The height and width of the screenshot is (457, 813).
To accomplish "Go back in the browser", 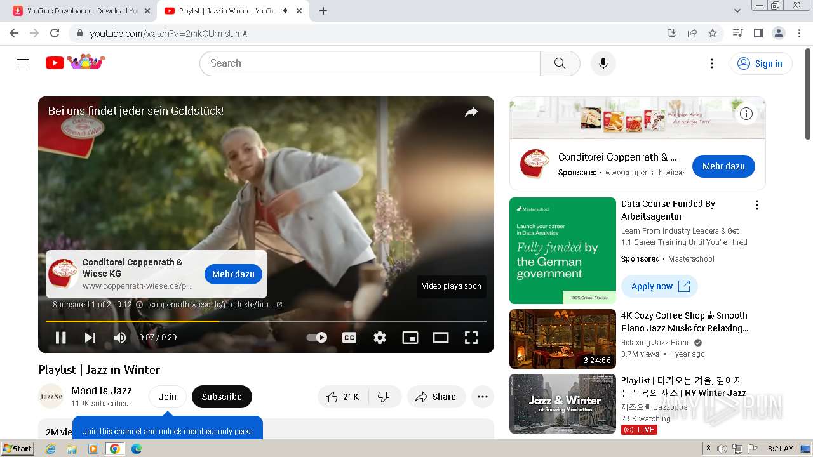I will (x=14, y=33).
